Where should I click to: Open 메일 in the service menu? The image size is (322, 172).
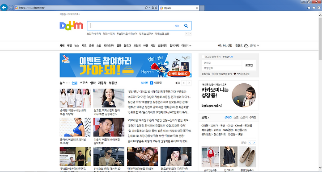(x=69, y=45)
